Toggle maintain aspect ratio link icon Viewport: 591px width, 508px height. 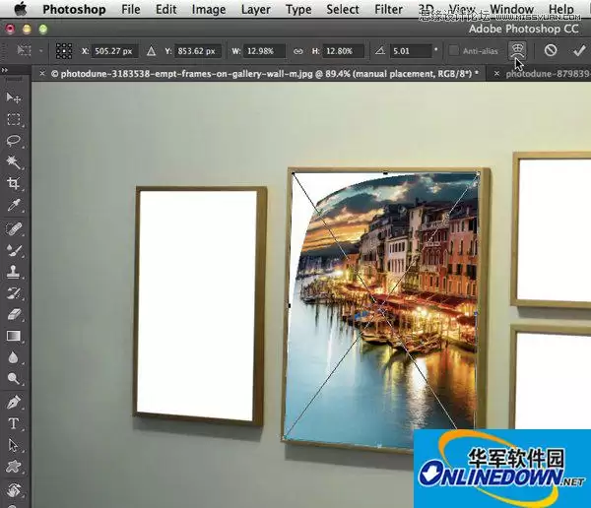coord(298,51)
